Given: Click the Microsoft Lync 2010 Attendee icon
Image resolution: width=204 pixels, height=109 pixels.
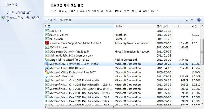Looking at the screenshot, I should tap(47, 68).
